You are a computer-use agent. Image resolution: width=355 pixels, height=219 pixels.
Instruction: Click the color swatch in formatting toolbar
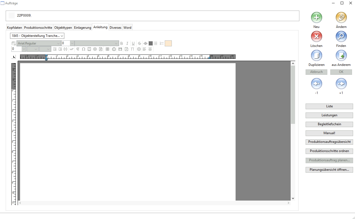pos(168,43)
